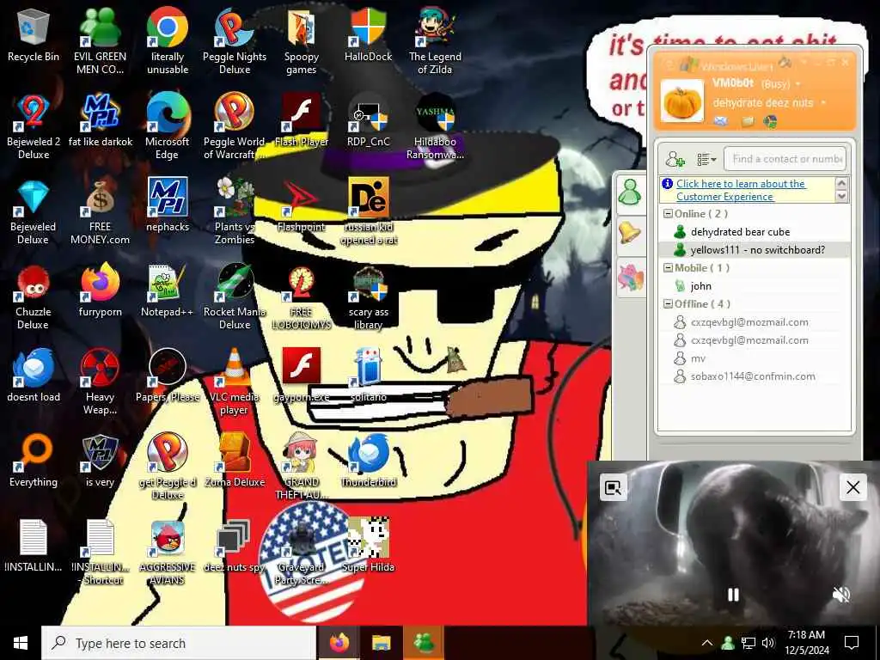Click the Messenger tray icon

pyautogui.click(x=728, y=643)
